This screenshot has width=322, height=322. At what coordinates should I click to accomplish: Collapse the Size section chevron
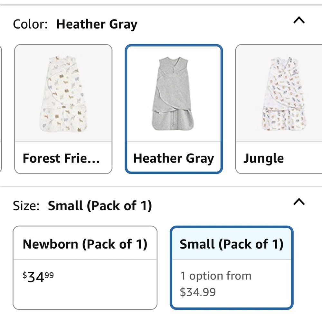tap(299, 202)
